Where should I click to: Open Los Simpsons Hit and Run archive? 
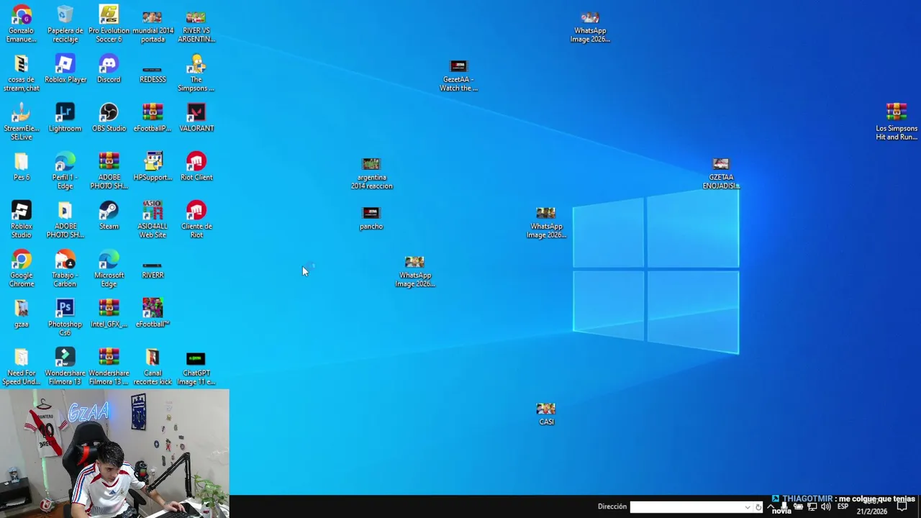pyautogui.click(x=897, y=122)
